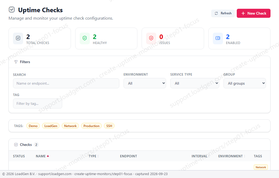
Task: Click the Network tag in first table row
Action: click(x=261, y=167)
